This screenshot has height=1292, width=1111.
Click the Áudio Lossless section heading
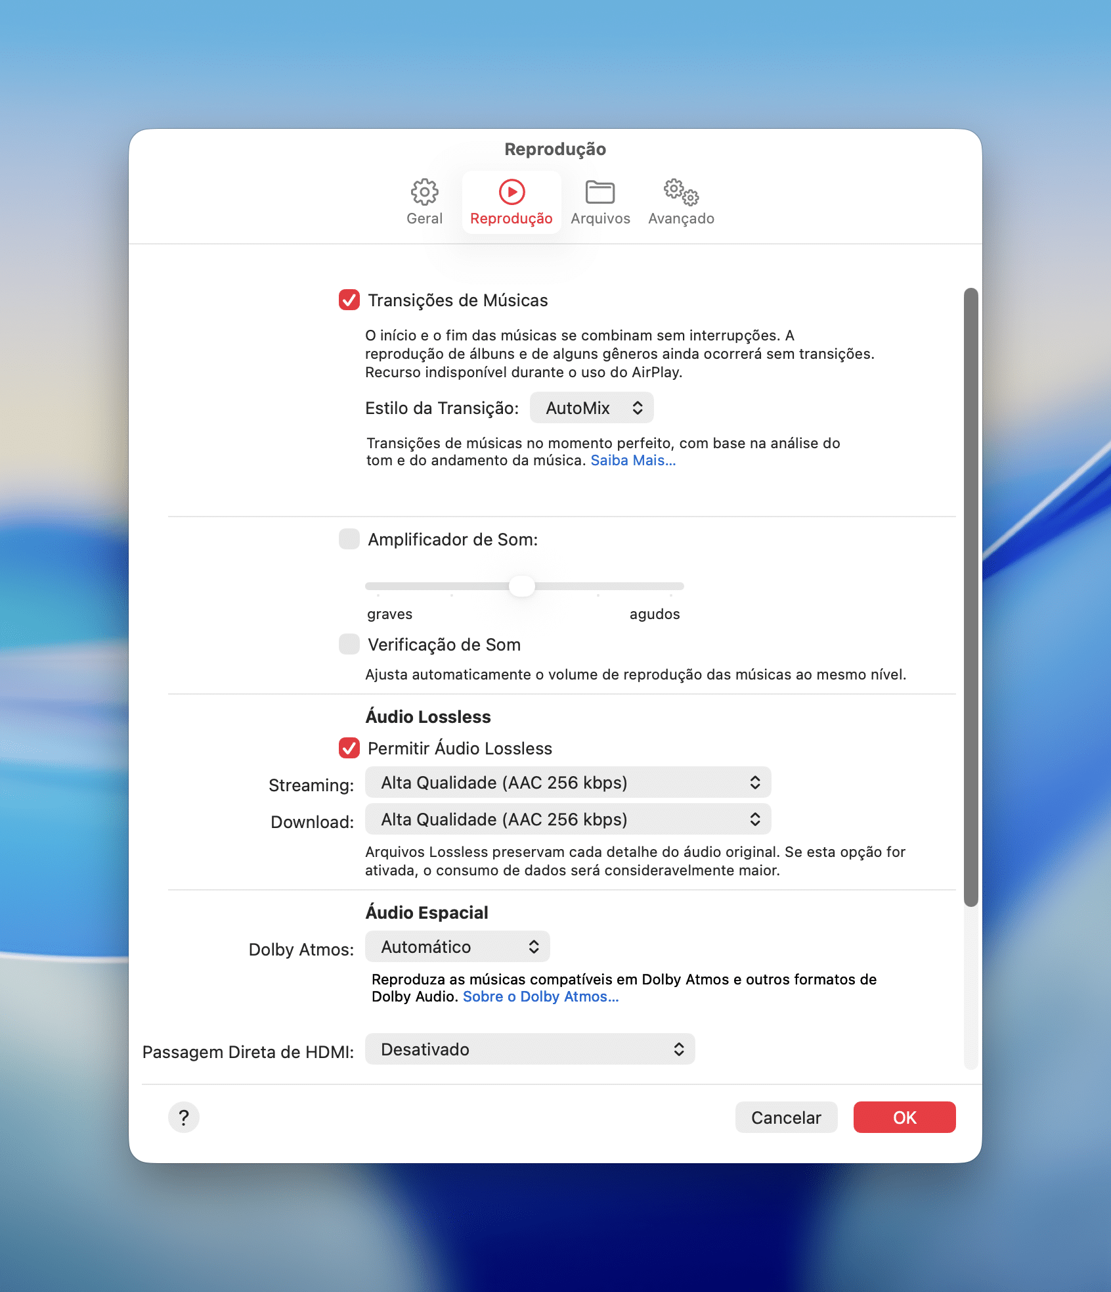tap(428, 716)
